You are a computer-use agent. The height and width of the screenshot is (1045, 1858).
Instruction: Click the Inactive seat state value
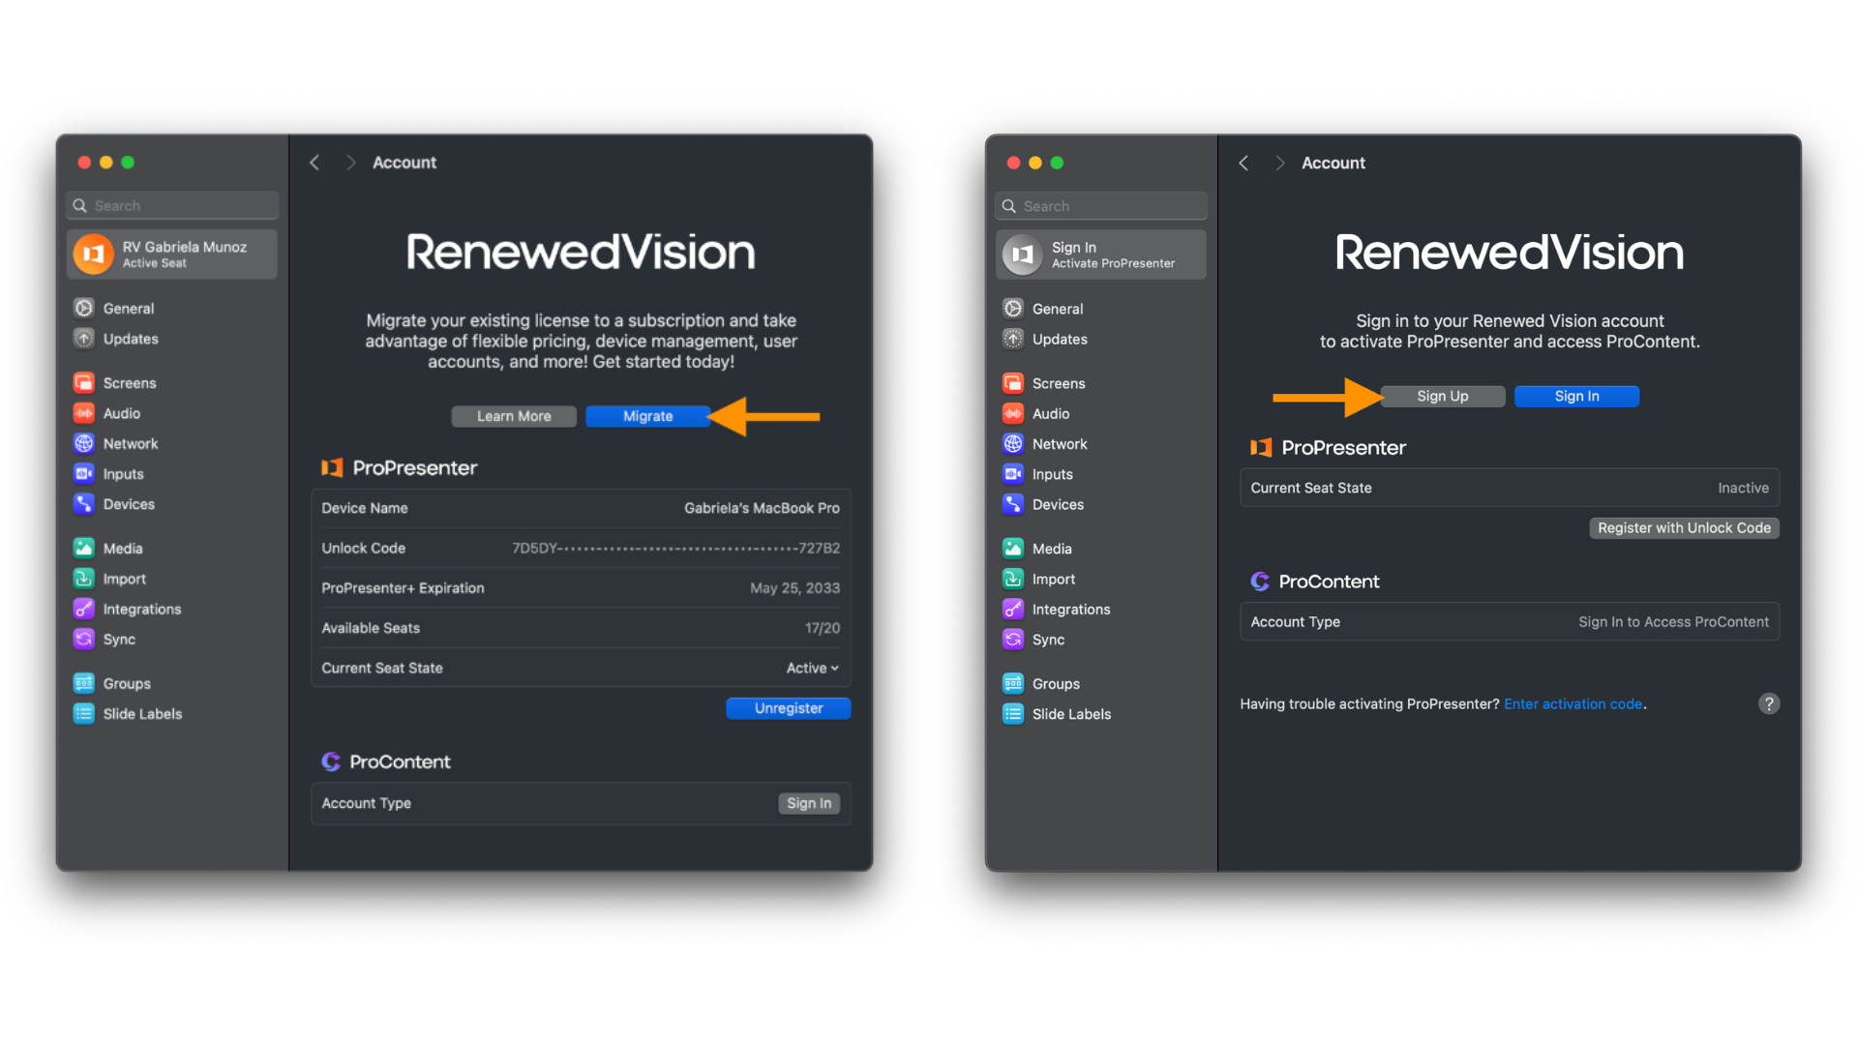pyautogui.click(x=1743, y=488)
